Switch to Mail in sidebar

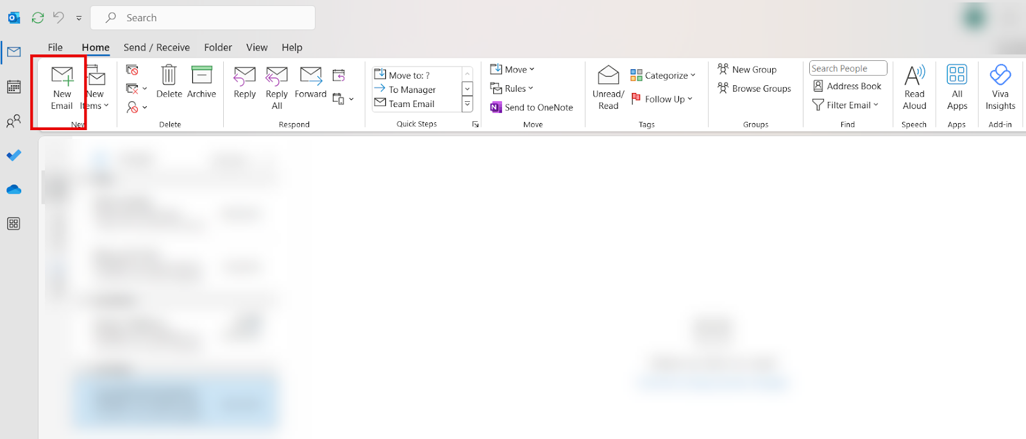click(14, 52)
